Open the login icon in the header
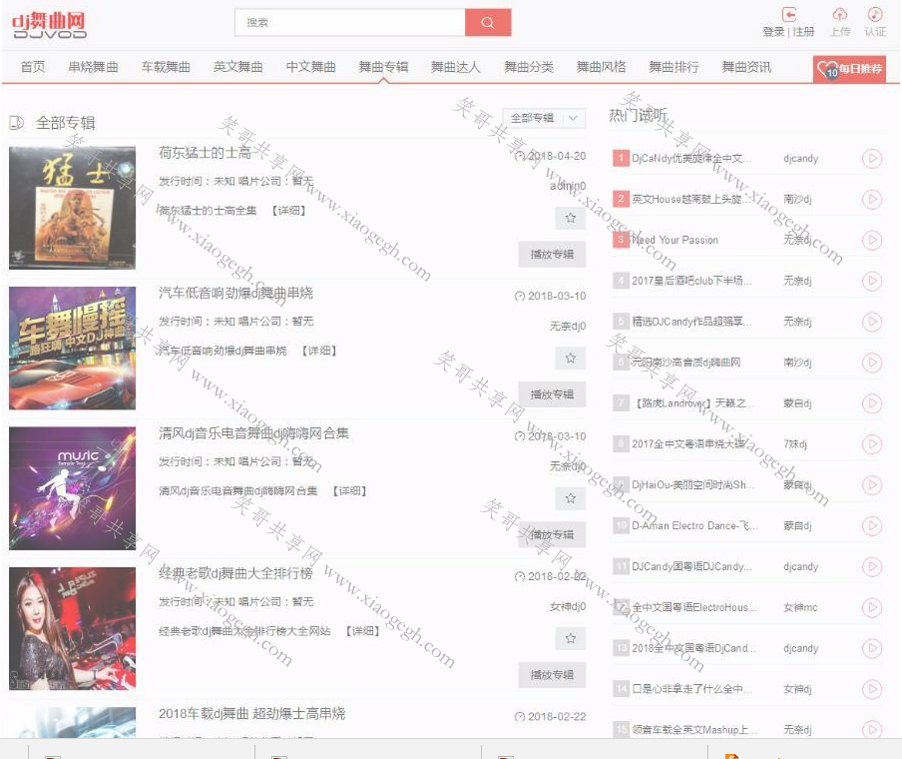 (789, 14)
